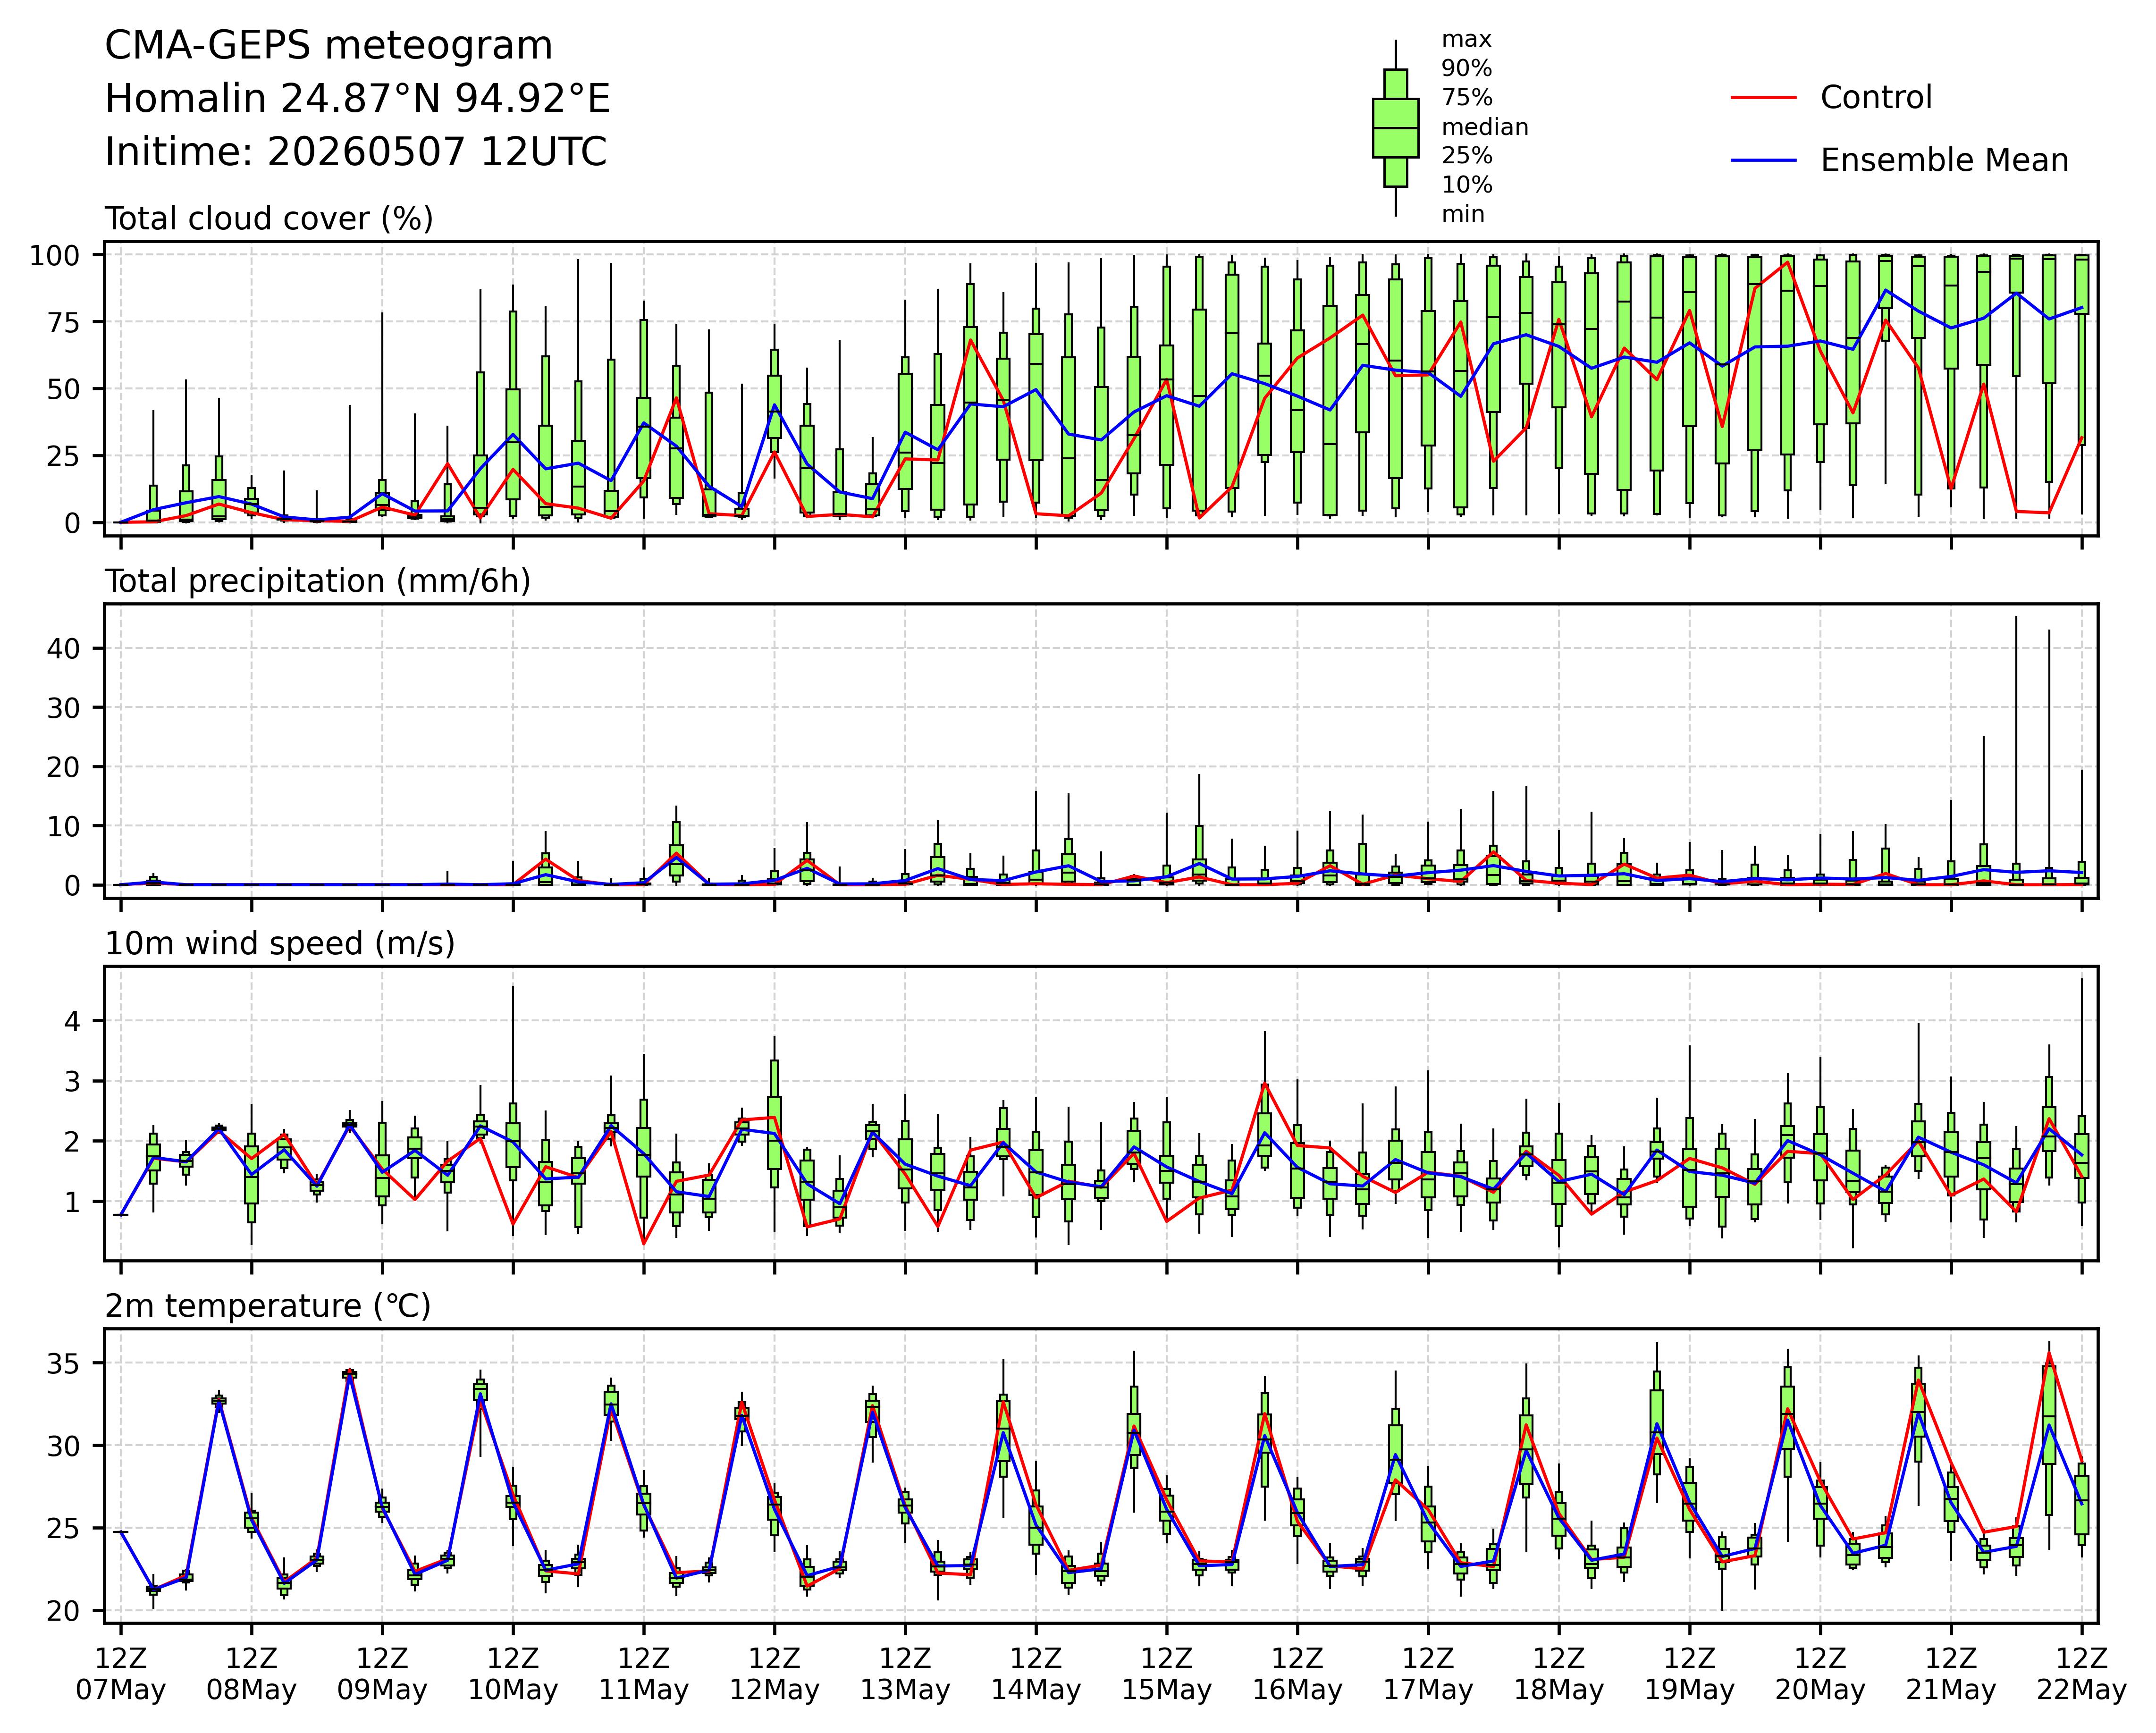The width and height of the screenshot is (2156, 1733).
Task: Click the median label in legend
Action: click(1485, 127)
